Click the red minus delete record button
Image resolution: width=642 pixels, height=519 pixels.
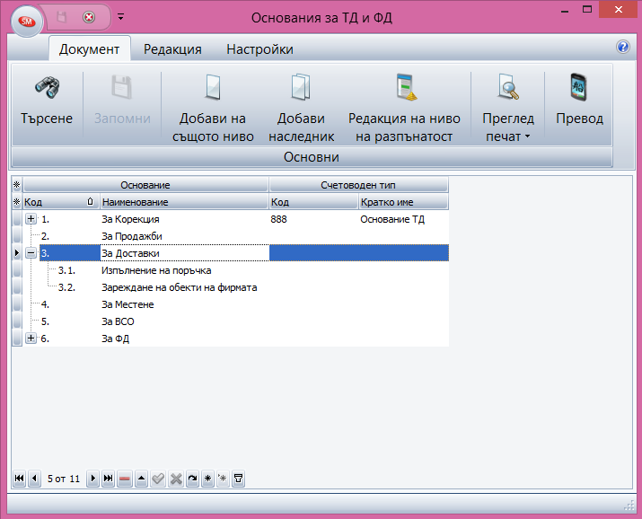pos(125,479)
